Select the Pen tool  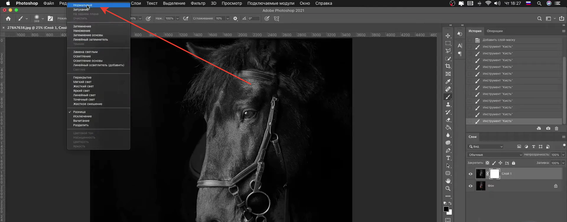(448, 150)
